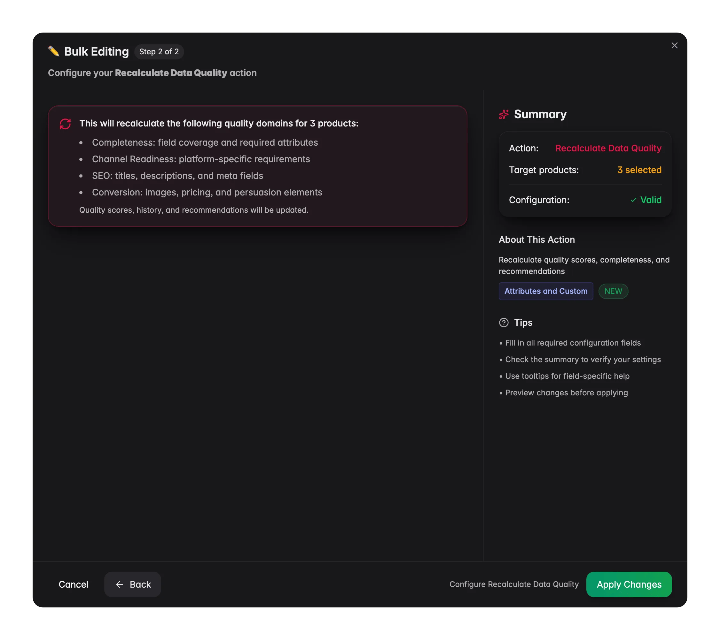This screenshot has height=640, width=720.
Task: Click the sparkle icon next to Summary
Action: click(504, 114)
